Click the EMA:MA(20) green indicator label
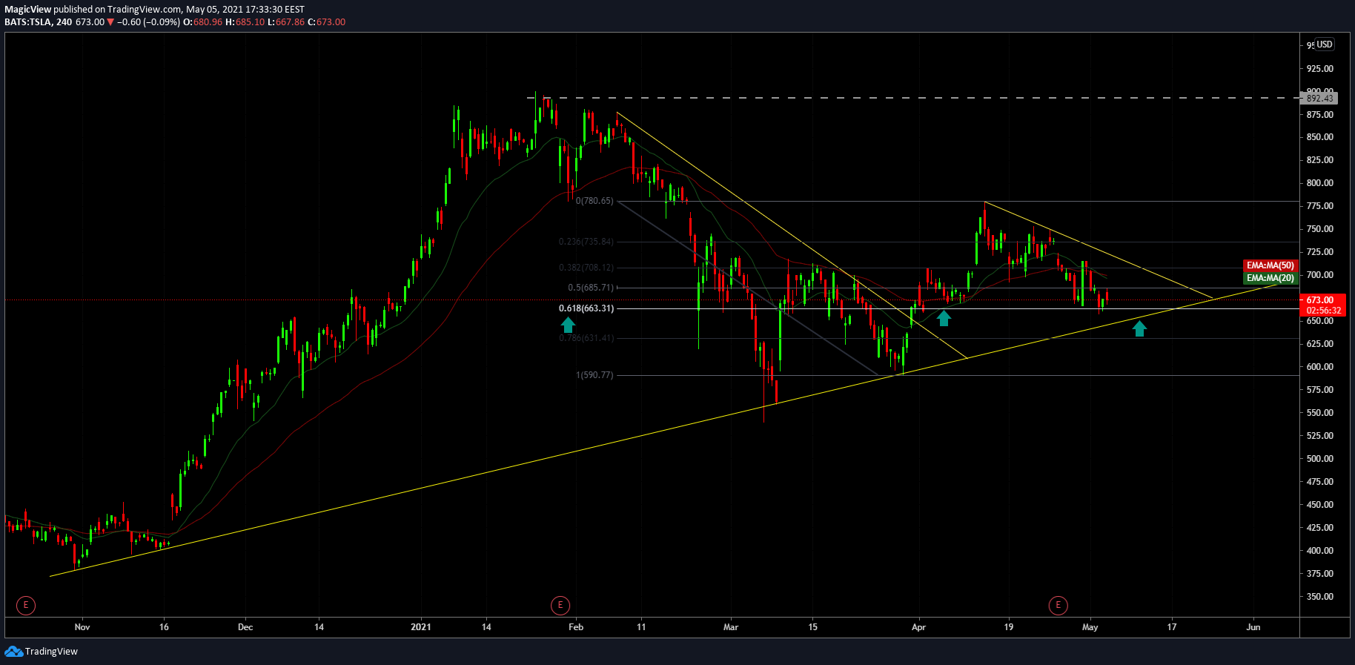 (x=1270, y=278)
